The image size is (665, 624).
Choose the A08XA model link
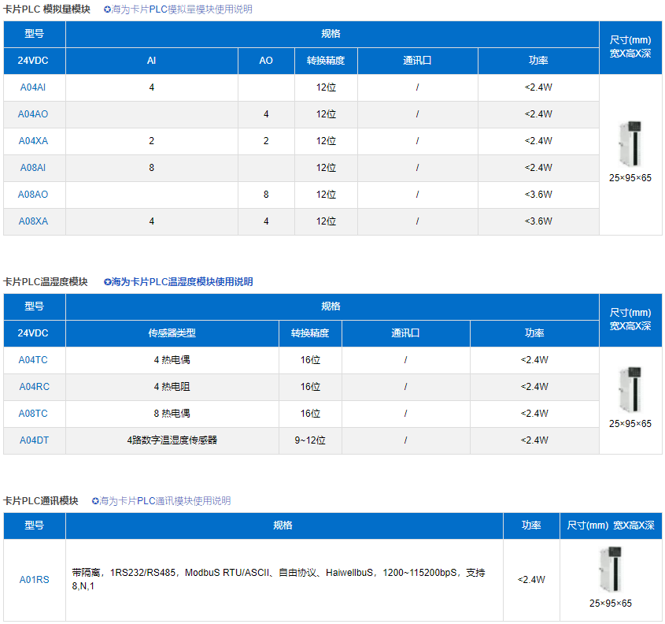point(33,221)
